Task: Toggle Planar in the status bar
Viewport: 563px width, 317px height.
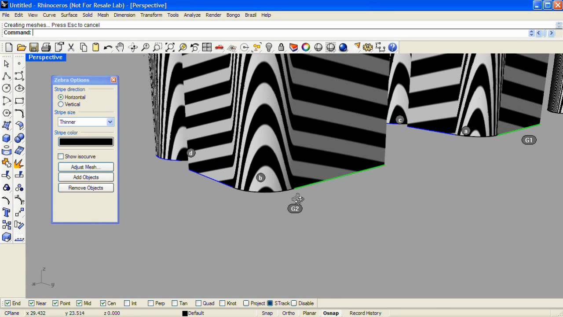Action: point(309,313)
